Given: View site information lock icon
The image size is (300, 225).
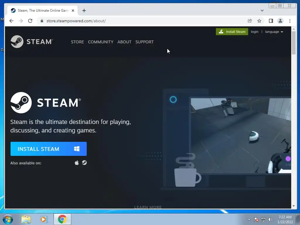Looking at the screenshot, I should click(x=42, y=21).
